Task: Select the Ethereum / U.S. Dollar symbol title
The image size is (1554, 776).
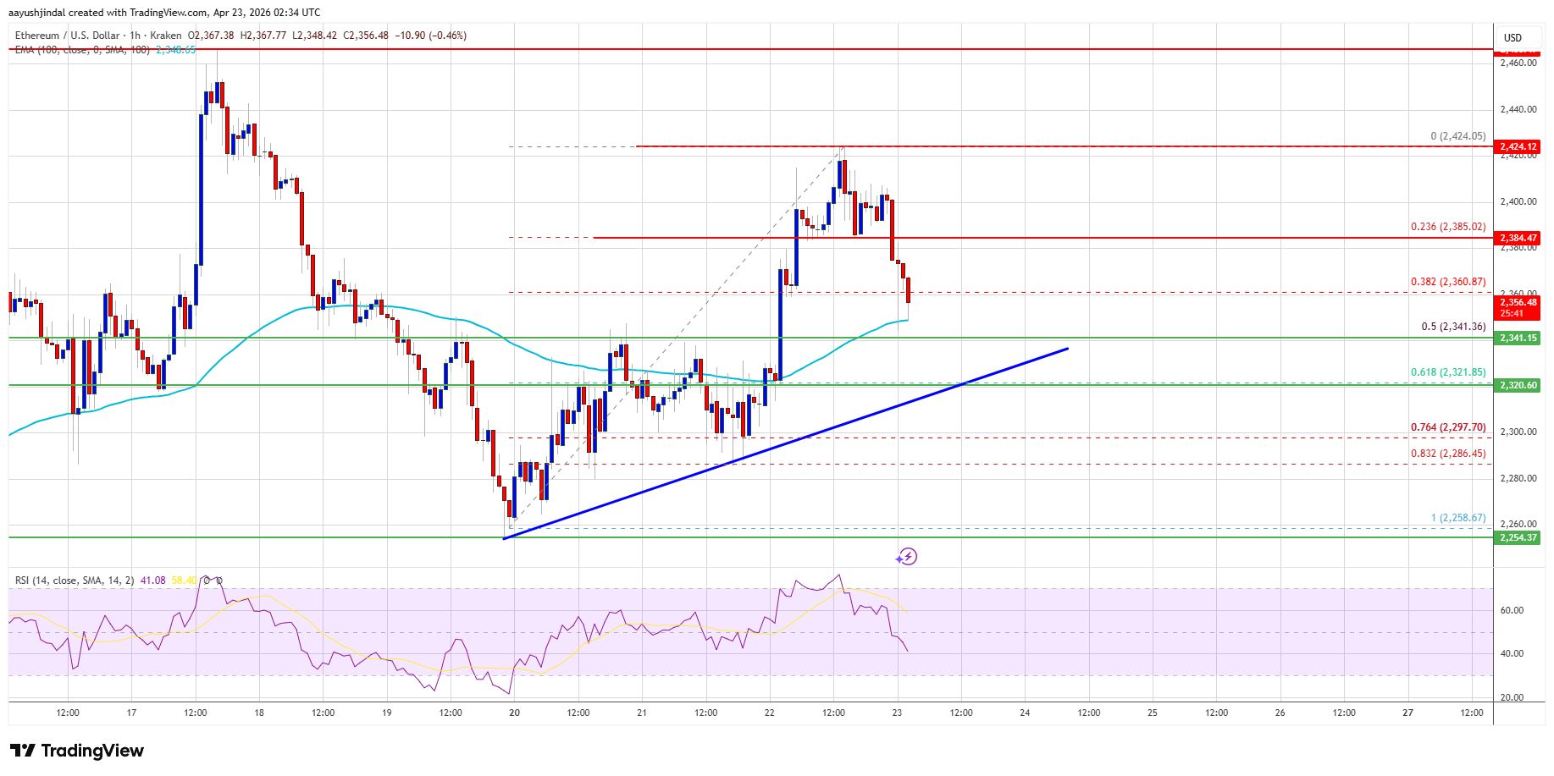Action: [69, 36]
